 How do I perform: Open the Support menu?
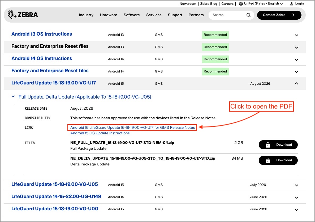click(175, 15)
